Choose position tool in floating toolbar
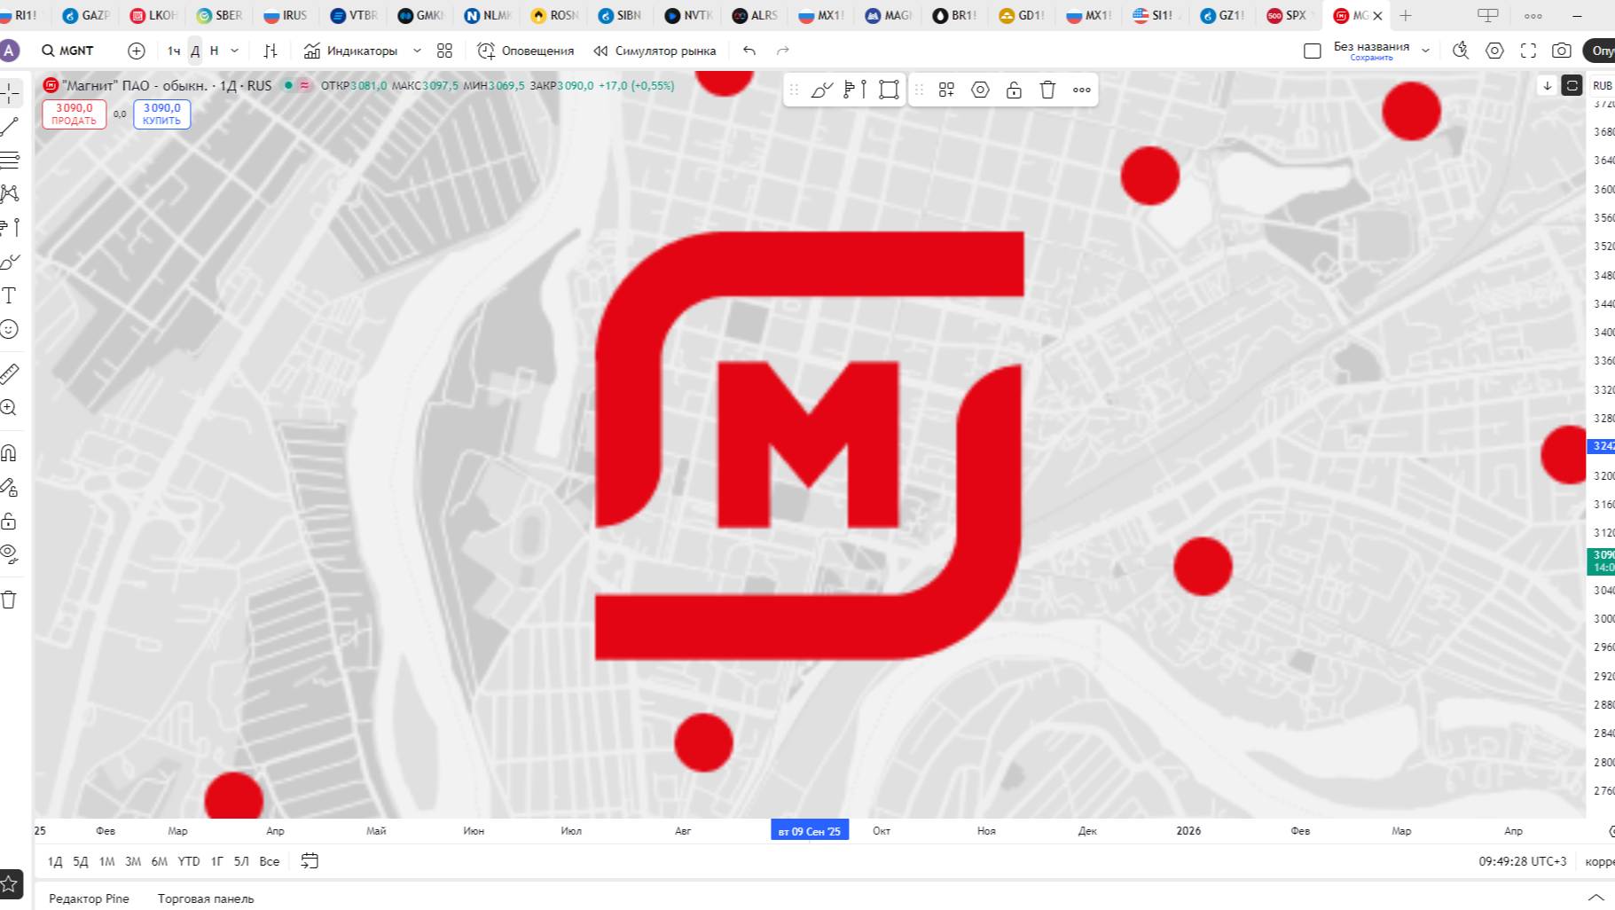Screen dimensions: 1615x910 855,90
